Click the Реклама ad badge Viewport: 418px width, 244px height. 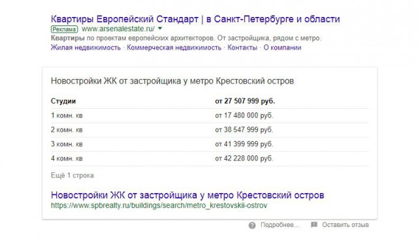pos(64,29)
